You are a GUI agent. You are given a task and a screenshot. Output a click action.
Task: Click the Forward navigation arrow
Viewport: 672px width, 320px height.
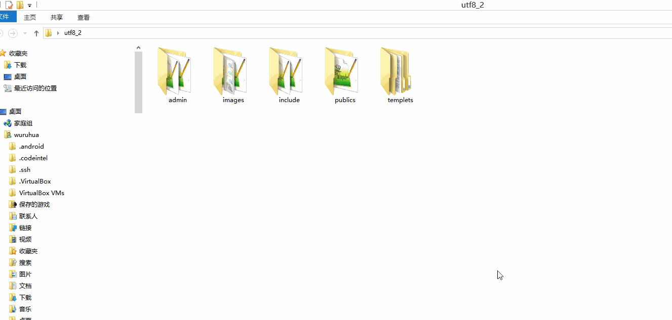pyautogui.click(x=13, y=33)
